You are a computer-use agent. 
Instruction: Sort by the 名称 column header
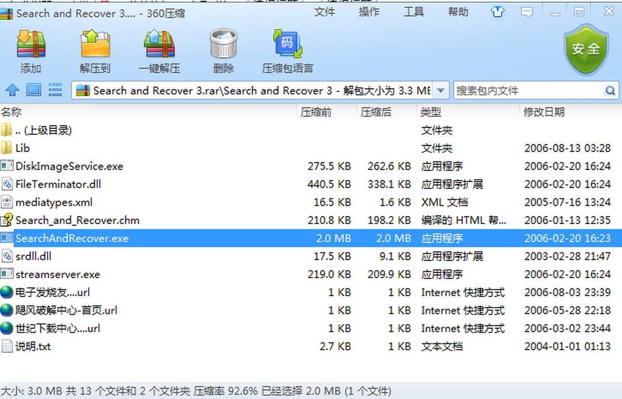pos(11,112)
